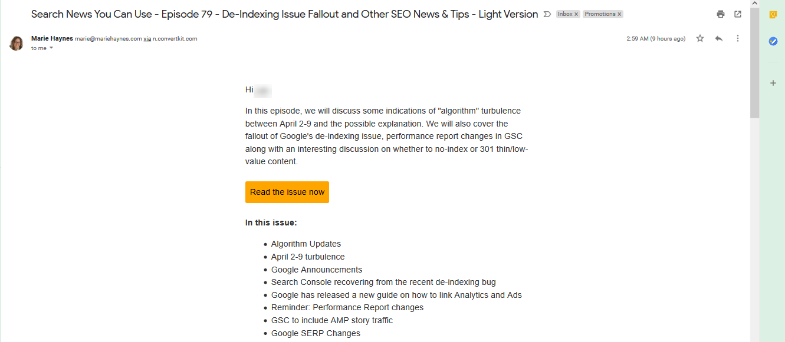
Task: Open the three-dot More options menu
Action: [738, 38]
